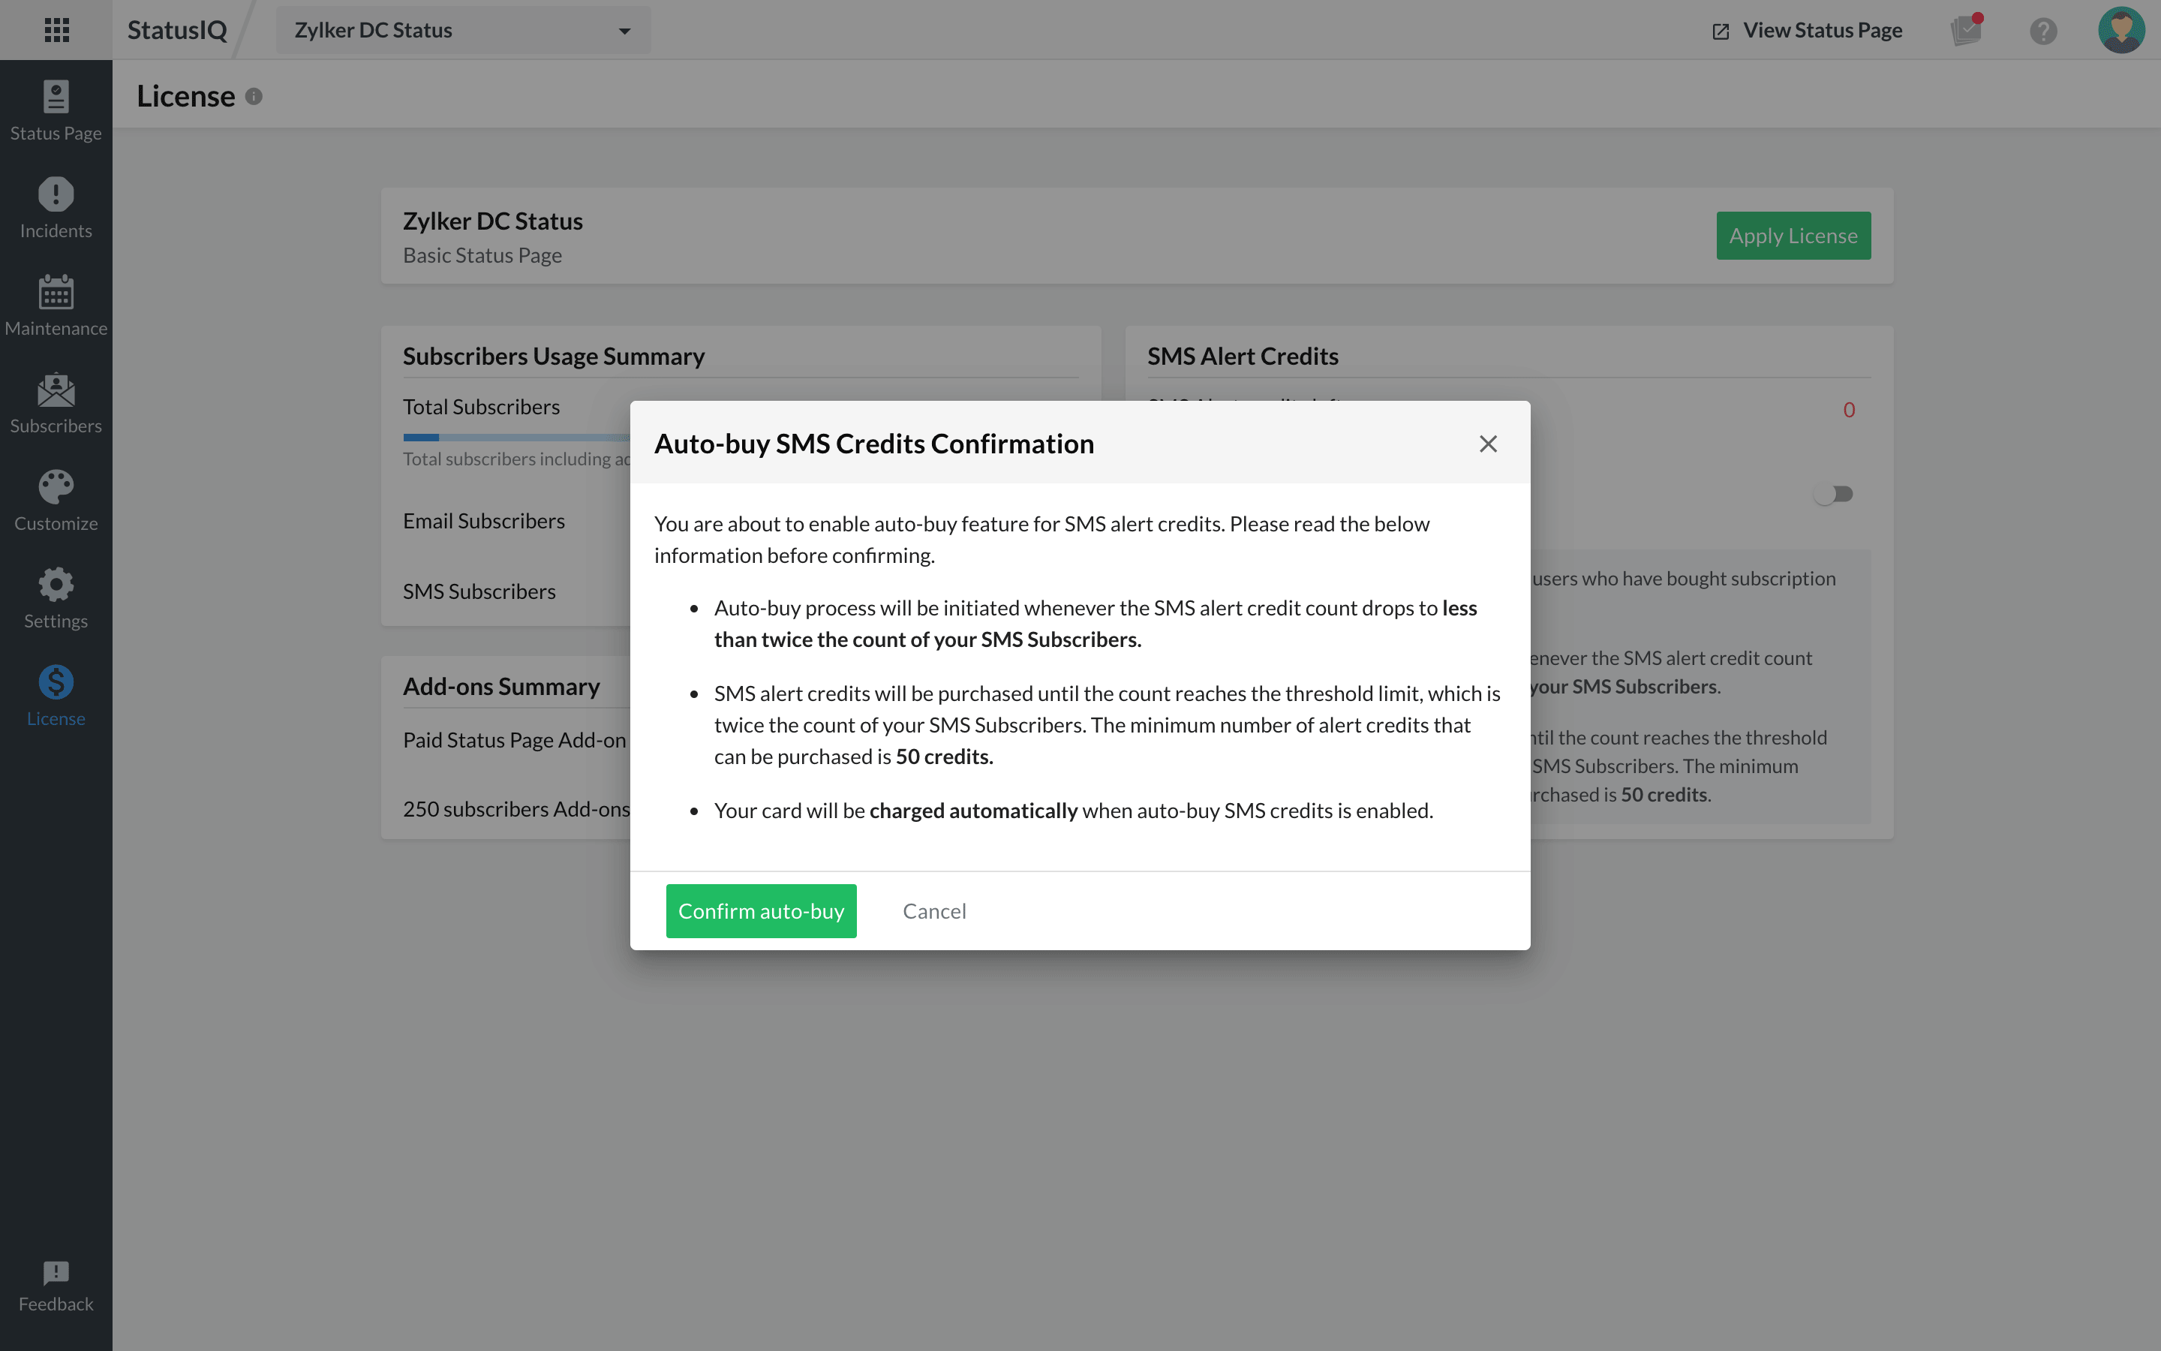
Task: Click the License info icon
Action: [254, 97]
